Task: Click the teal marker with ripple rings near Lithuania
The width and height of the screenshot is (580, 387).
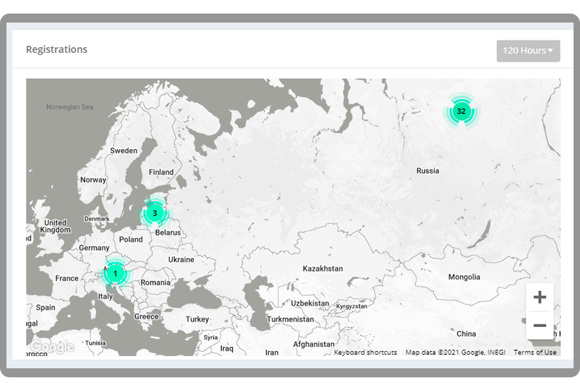Action: click(155, 212)
